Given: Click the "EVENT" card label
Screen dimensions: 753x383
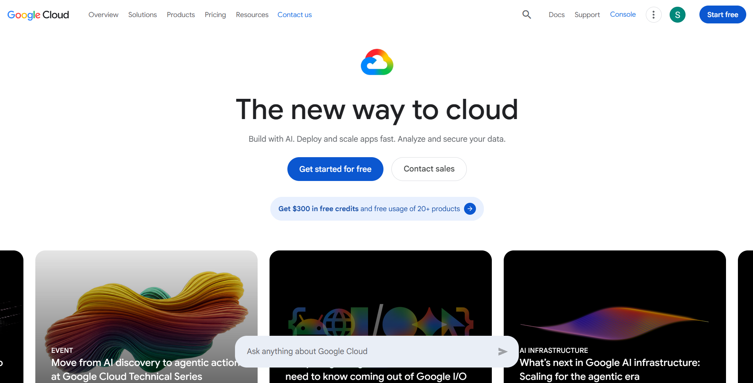Looking at the screenshot, I should pos(62,350).
